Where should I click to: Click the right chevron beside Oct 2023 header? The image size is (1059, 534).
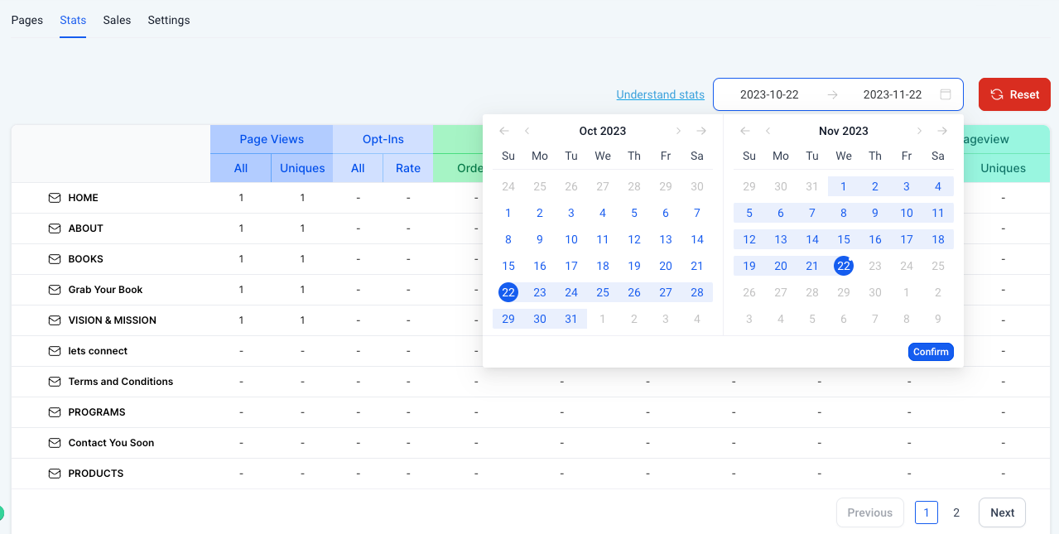click(678, 130)
